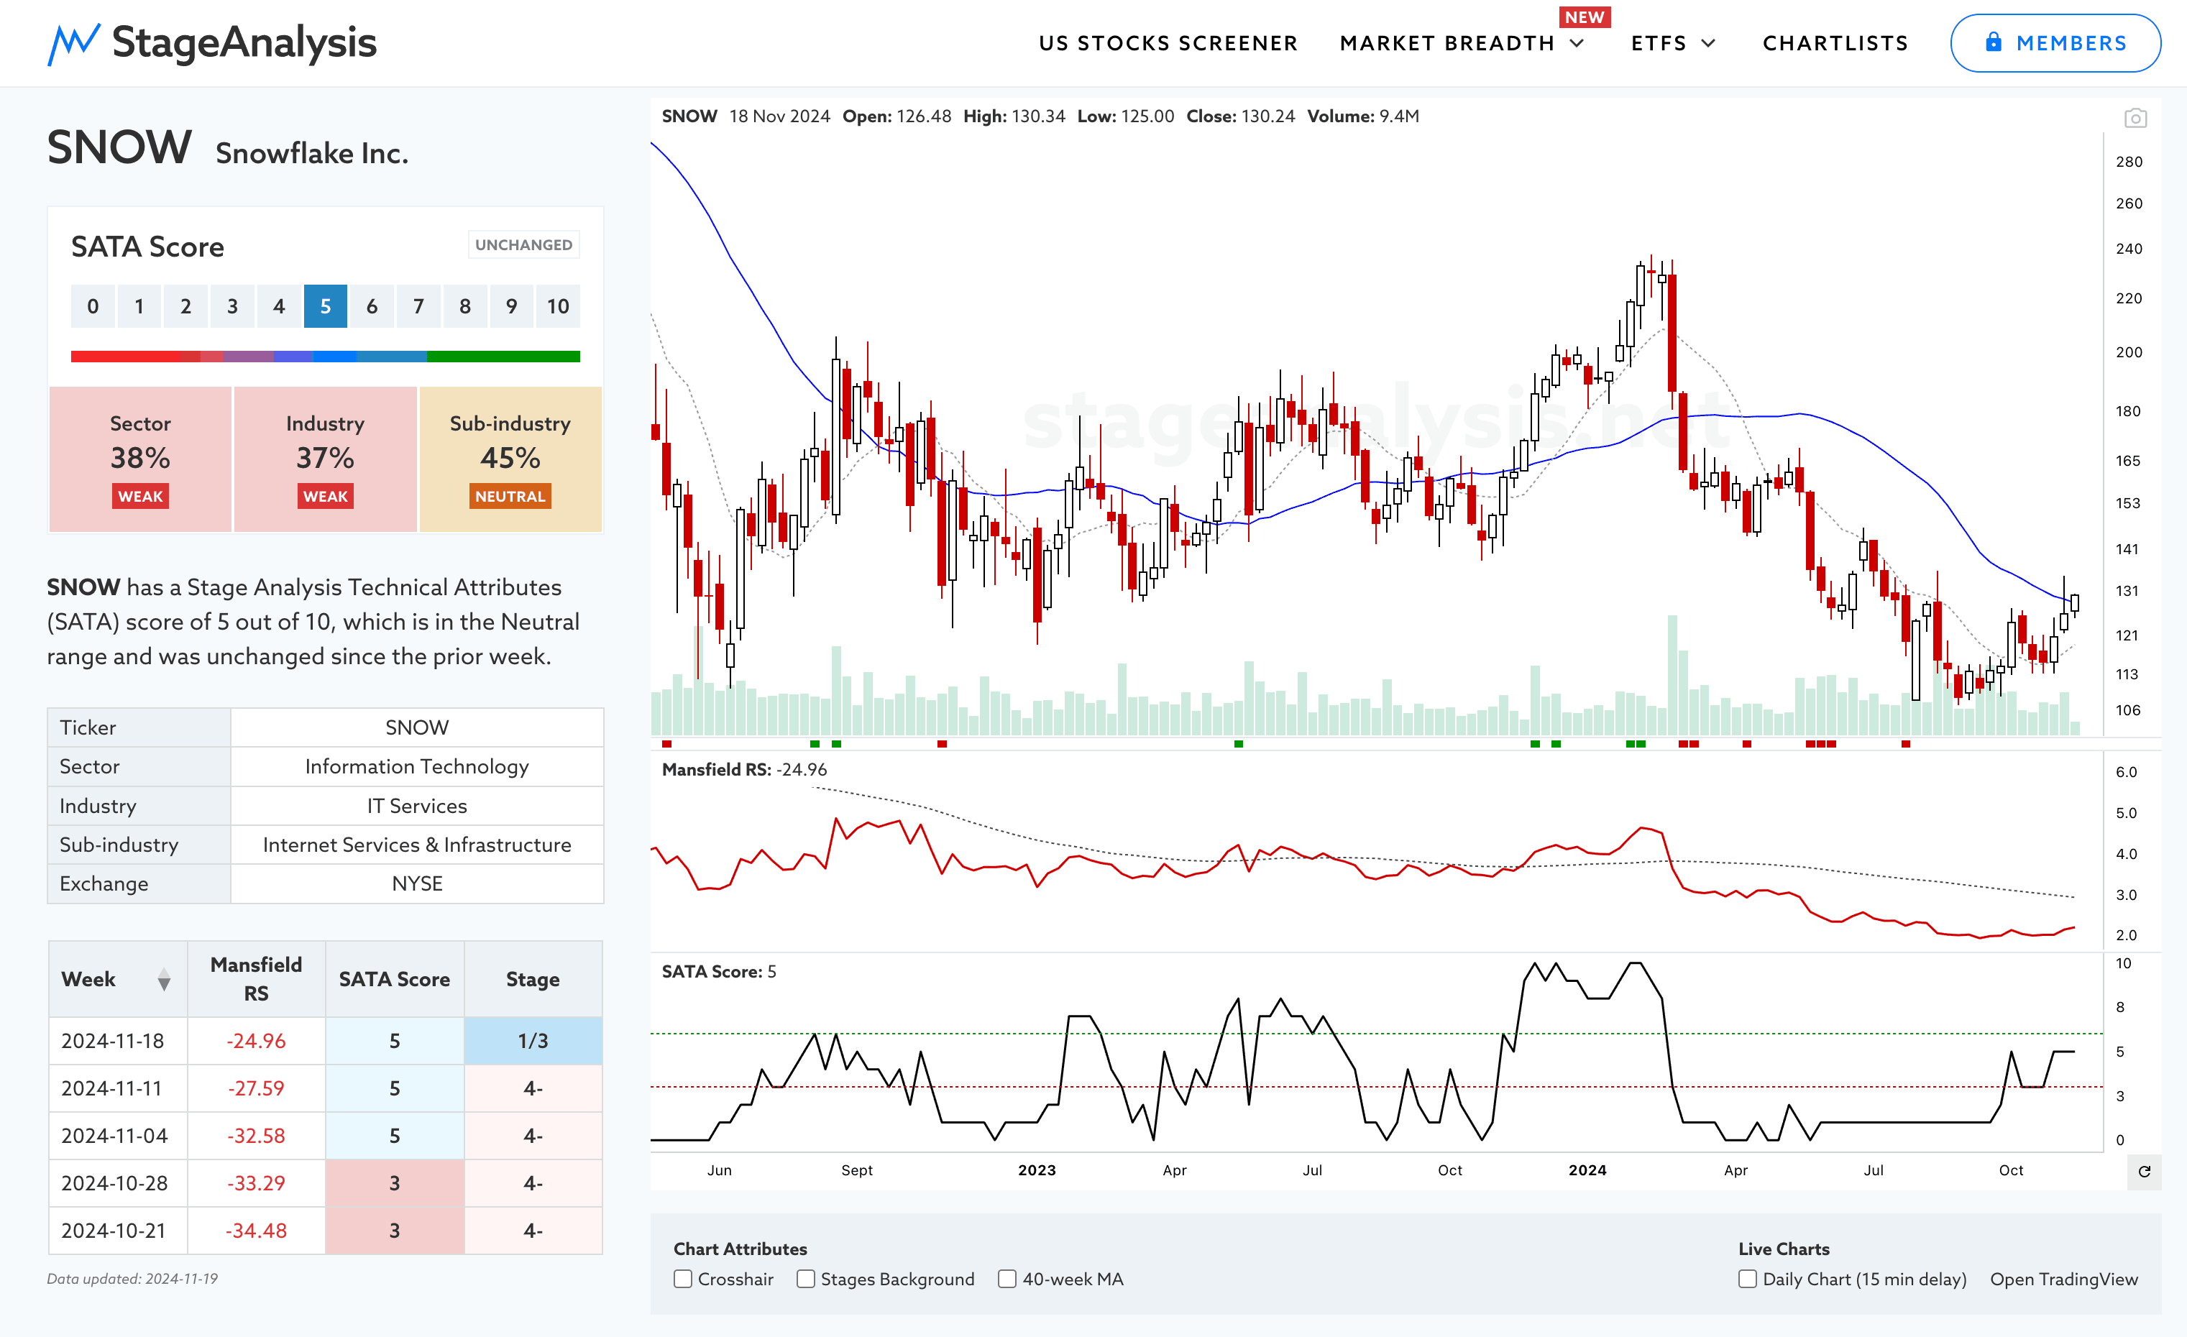Select SATA score box 5

click(x=325, y=306)
